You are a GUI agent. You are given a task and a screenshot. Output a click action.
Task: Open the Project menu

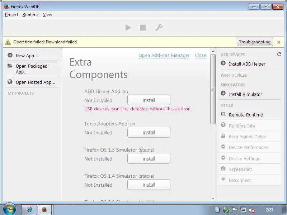click(x=11, y=15)
